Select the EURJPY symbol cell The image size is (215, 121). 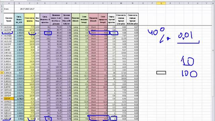coord(9,70)
